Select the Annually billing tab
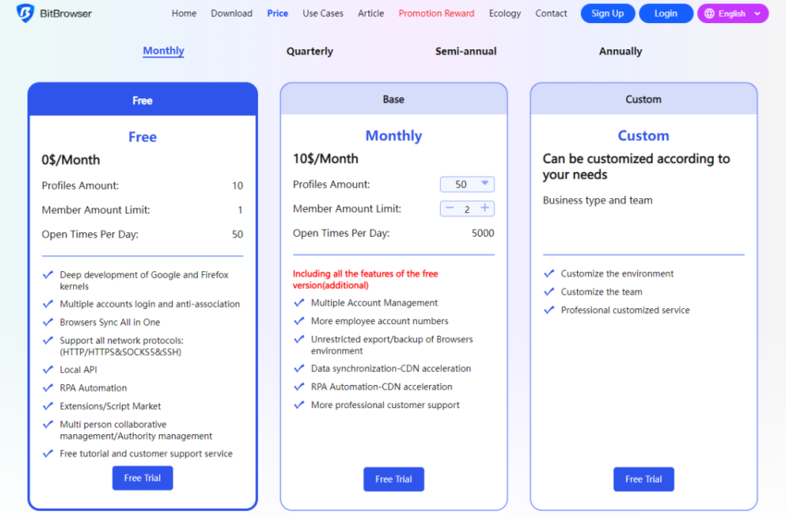 point(620,51)
